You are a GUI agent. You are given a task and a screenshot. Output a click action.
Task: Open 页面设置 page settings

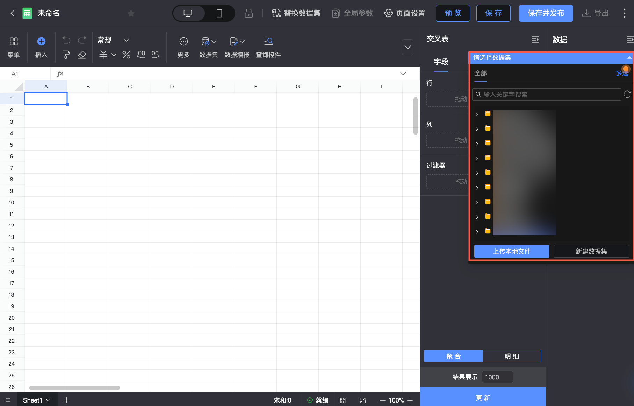[x=405, y=13]
